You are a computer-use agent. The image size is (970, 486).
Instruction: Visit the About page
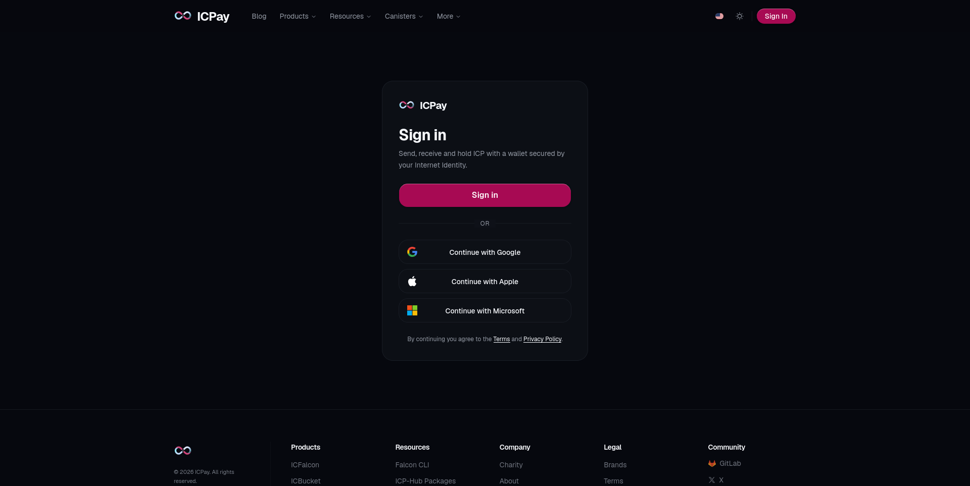point(509,481)
